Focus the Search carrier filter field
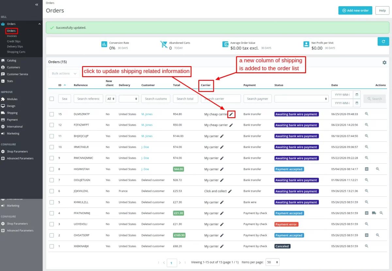 (x=221, y=99)
